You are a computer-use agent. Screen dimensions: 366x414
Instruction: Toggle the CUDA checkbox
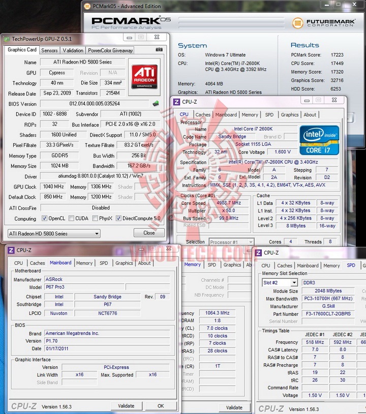71,218
